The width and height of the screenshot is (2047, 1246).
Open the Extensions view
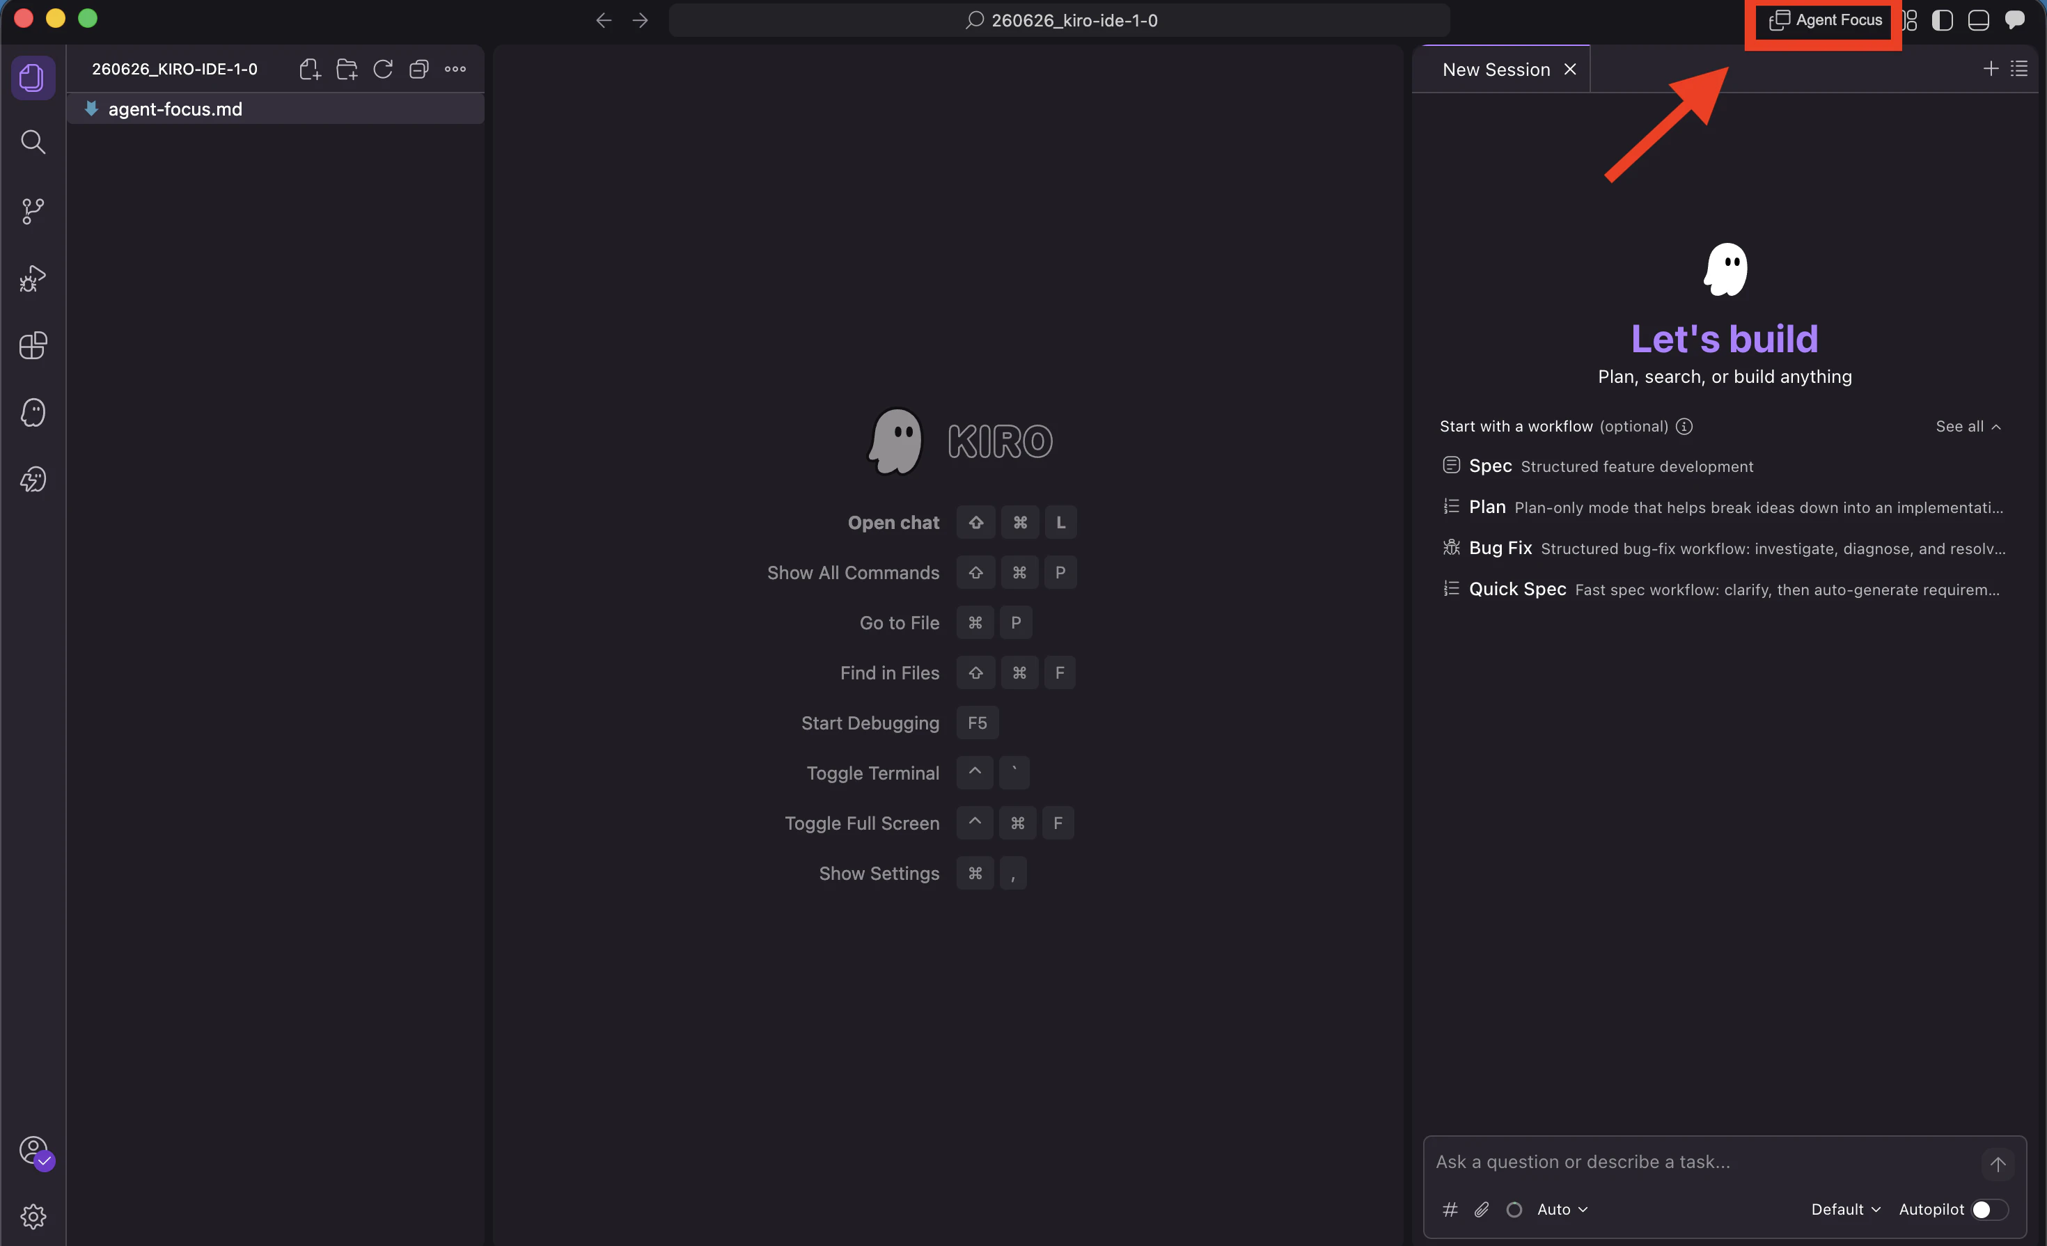click(33, 345)
